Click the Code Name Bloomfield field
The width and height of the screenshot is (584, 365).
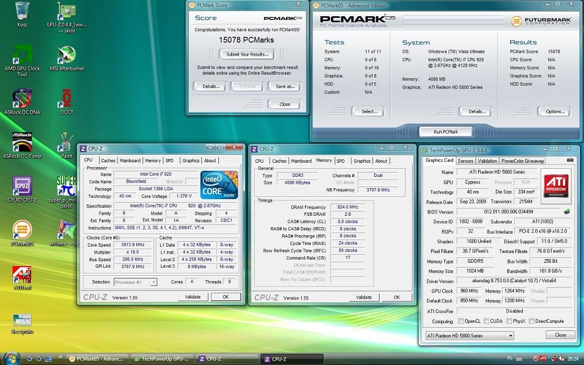click(x=136, y=181)
